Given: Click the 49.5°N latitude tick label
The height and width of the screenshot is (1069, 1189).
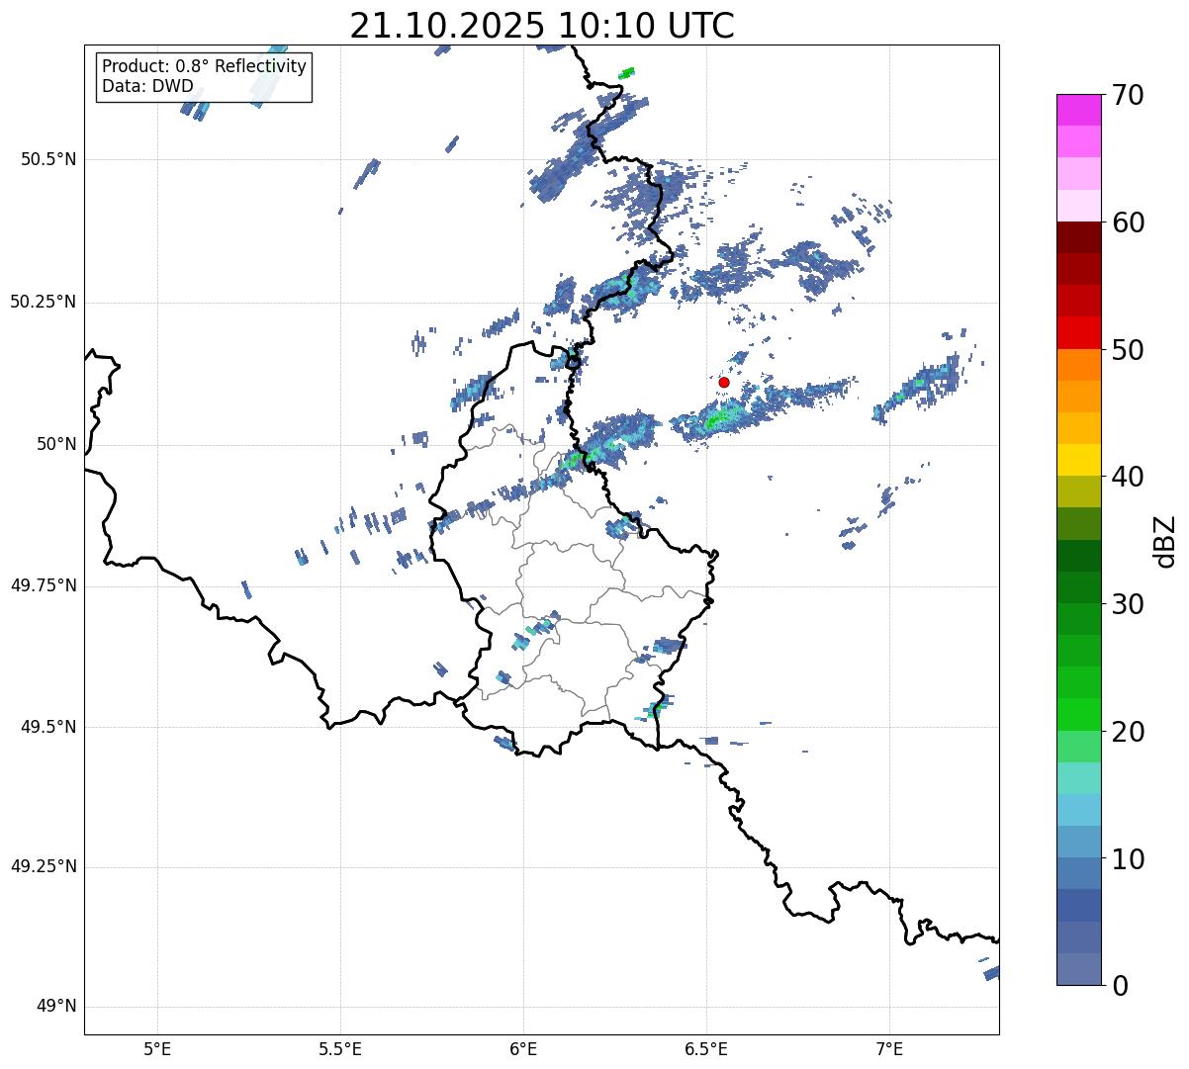Looking at the screenshot, I should click(x=47, y=727).
